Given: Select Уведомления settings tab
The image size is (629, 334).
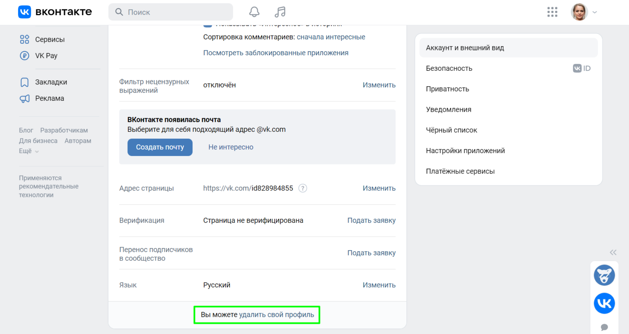Looking at the screenshot, I should pyautogui.click(x=509, y=109).
